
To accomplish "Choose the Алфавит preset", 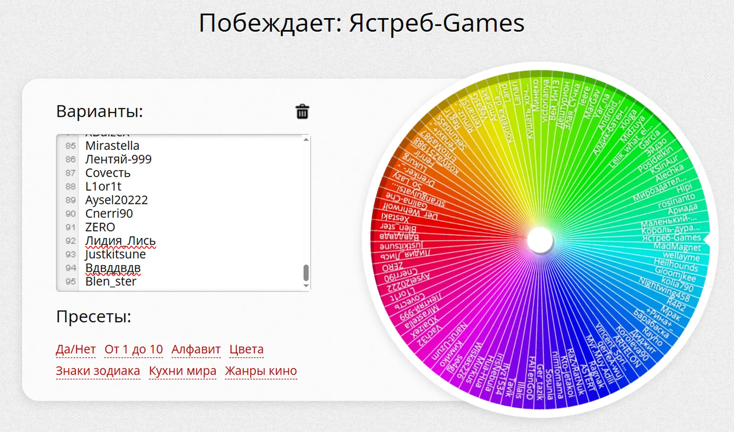I will tap(196, 349).
